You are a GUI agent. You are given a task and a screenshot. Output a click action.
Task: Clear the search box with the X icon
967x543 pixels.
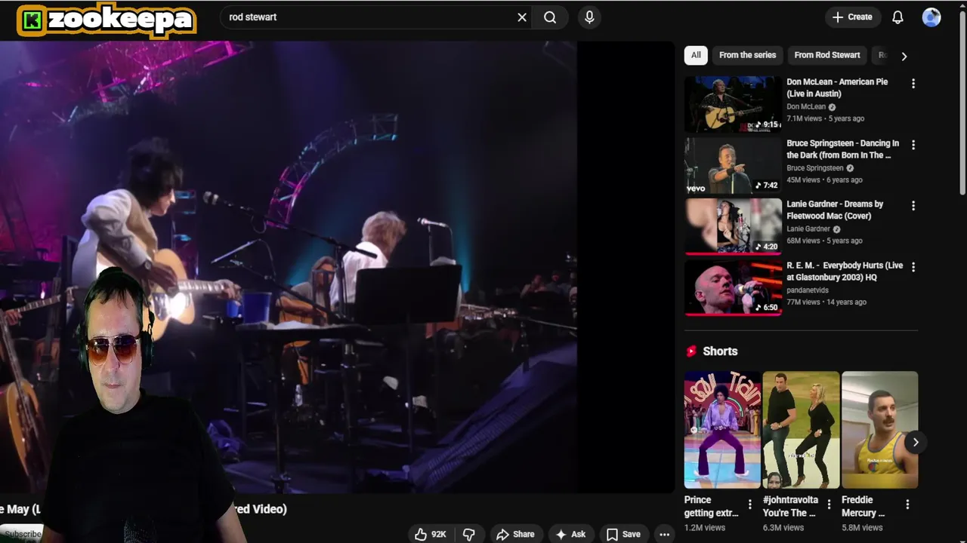click(522, 17)
